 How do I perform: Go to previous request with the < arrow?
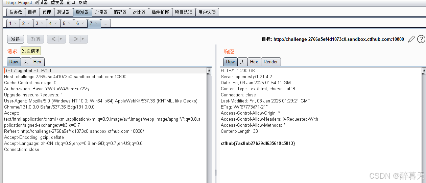[x=53, y=39]
